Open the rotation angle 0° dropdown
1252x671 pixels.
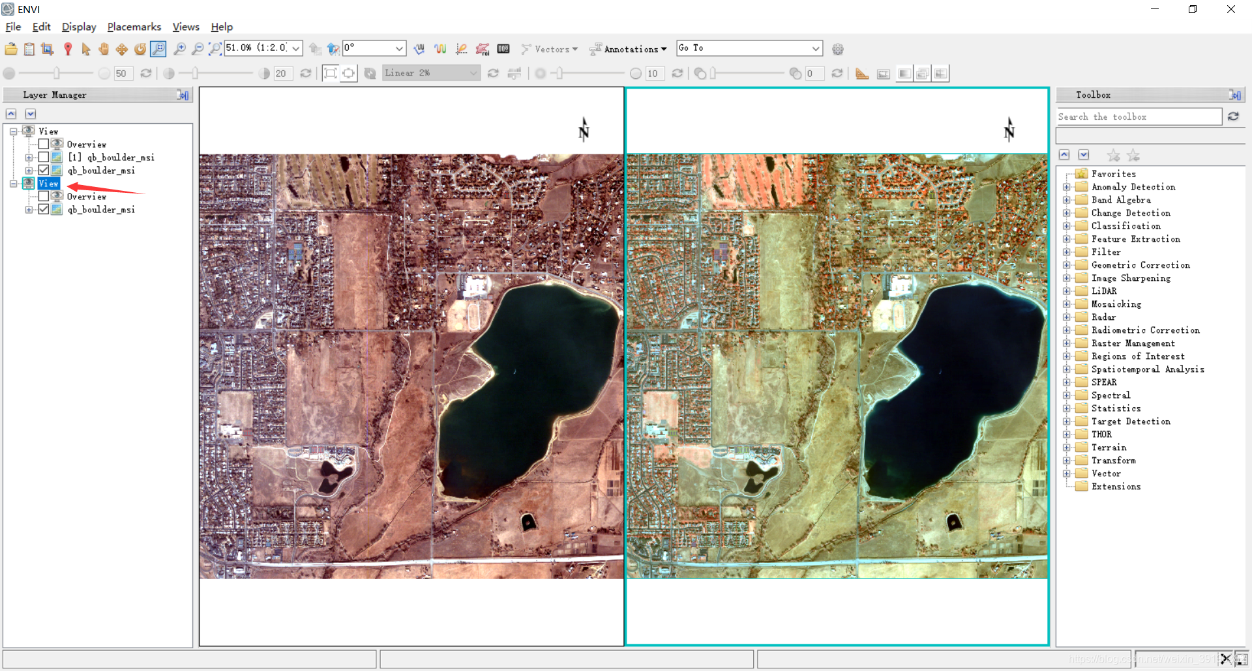coord(399,48)
